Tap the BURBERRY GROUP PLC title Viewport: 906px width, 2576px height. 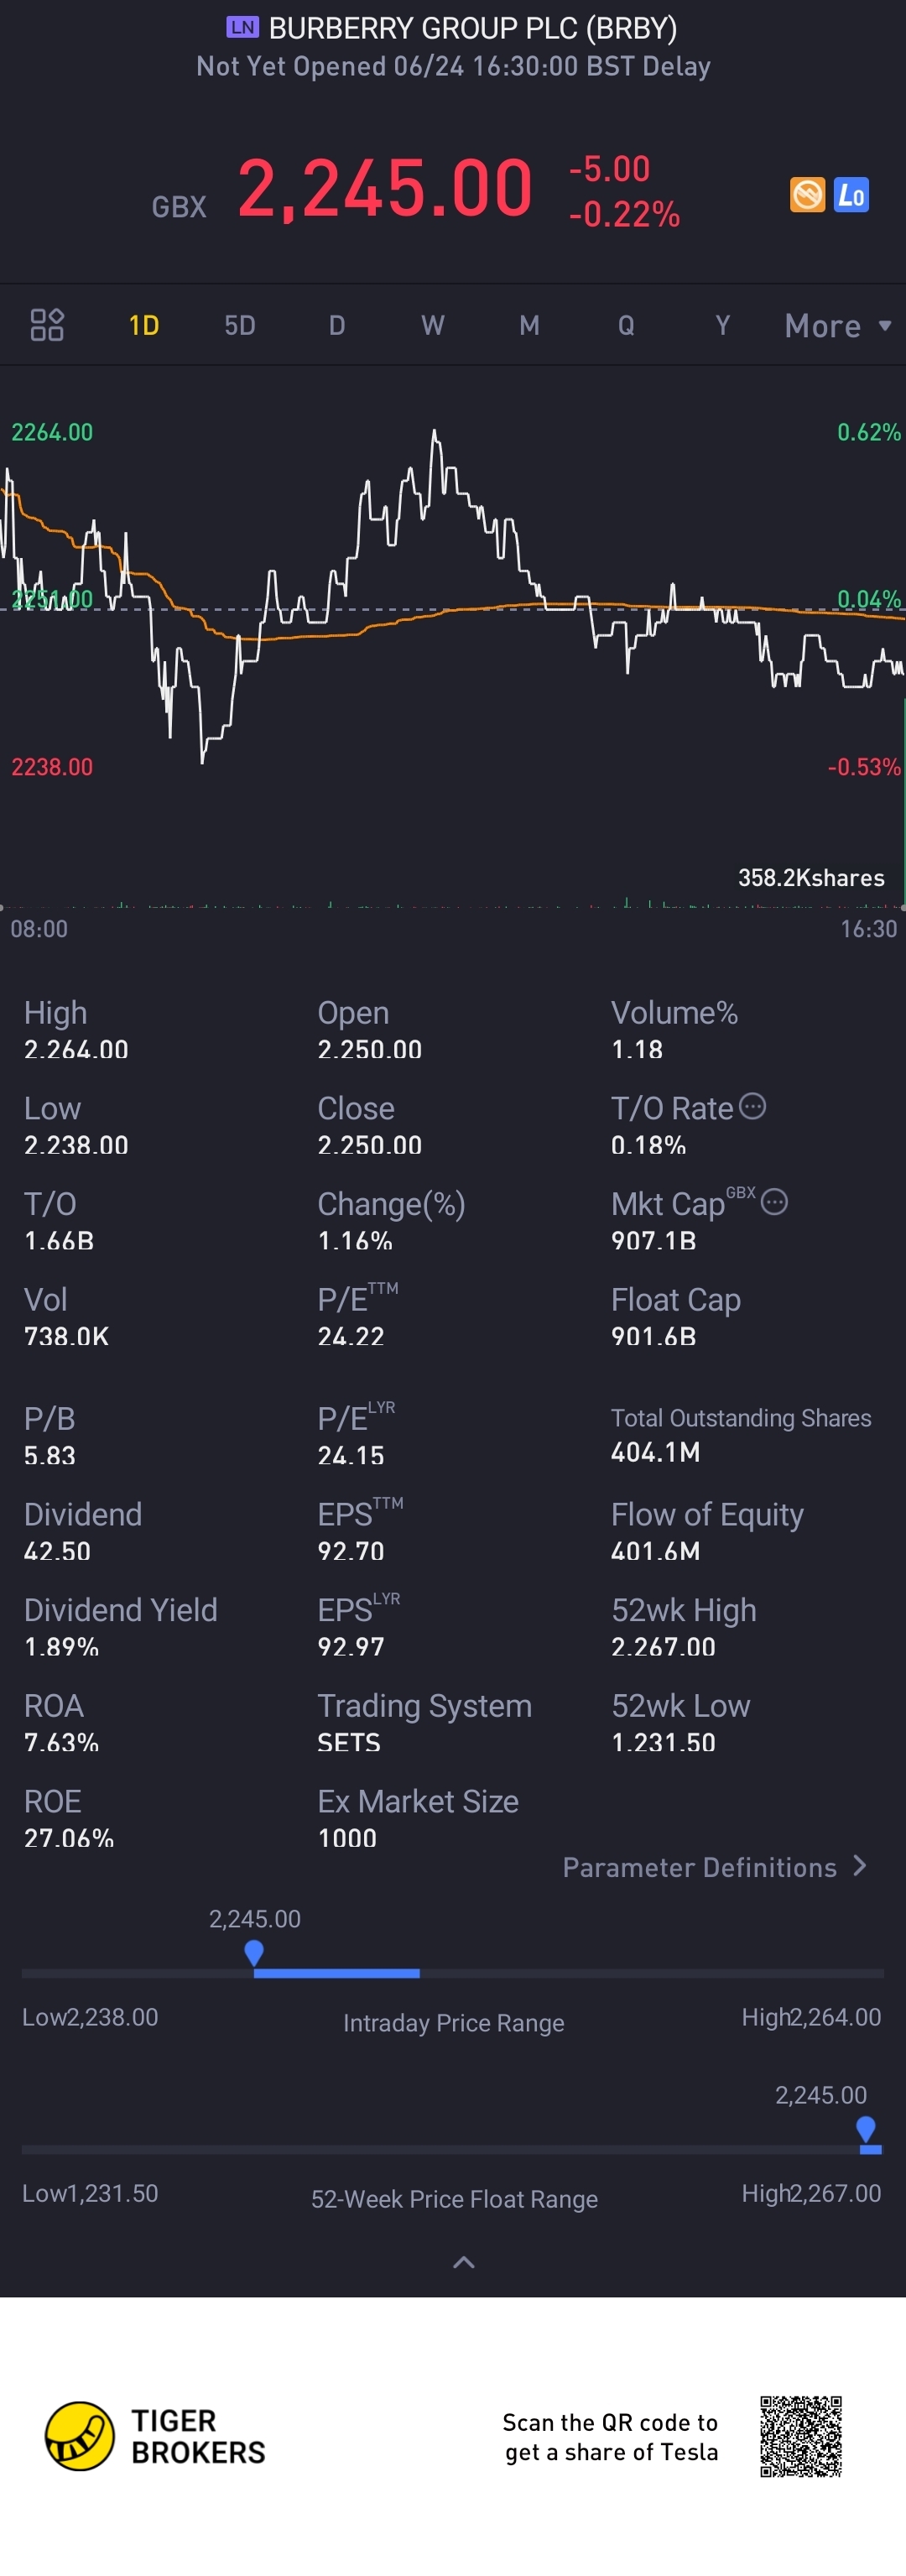473,28
